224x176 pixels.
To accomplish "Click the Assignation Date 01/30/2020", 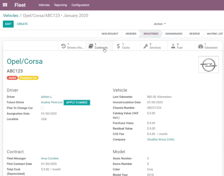I will 49,114.
